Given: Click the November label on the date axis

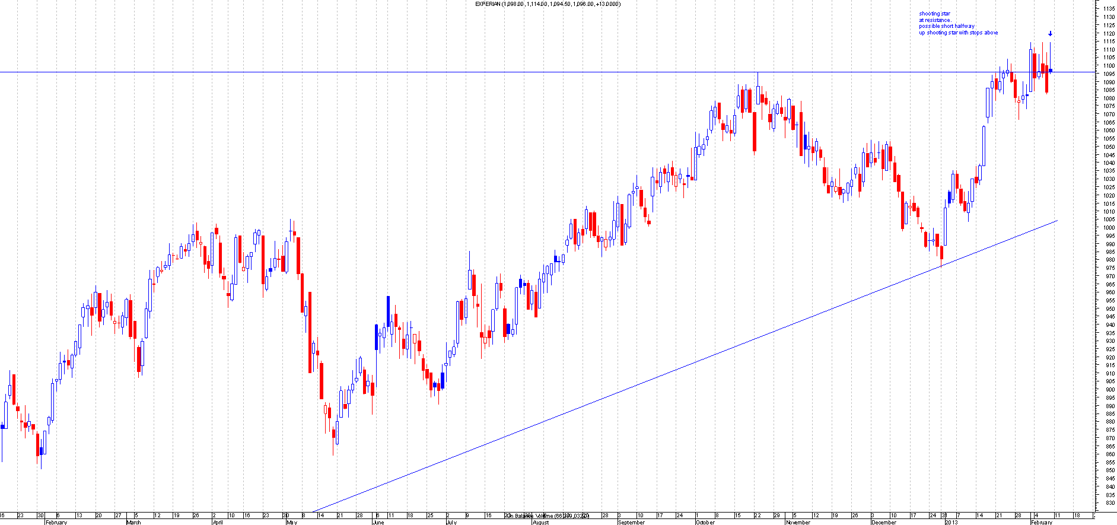Looking at the screenshot, I should point(797,522).
